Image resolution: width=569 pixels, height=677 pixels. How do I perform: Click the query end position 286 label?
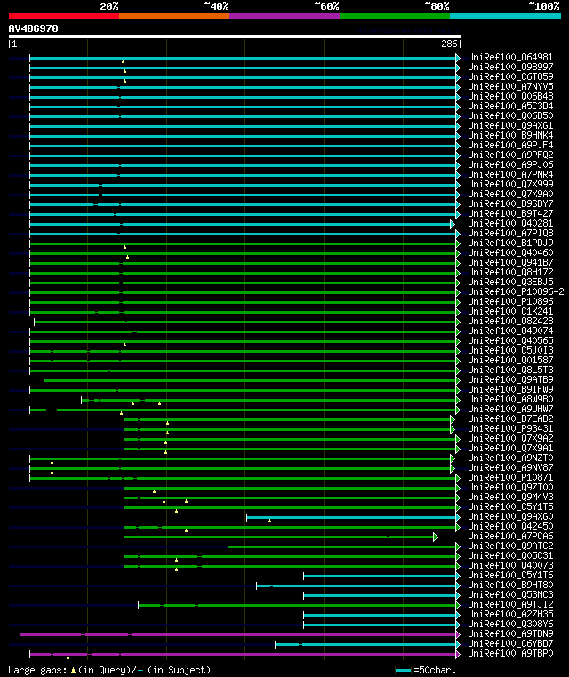449,44
